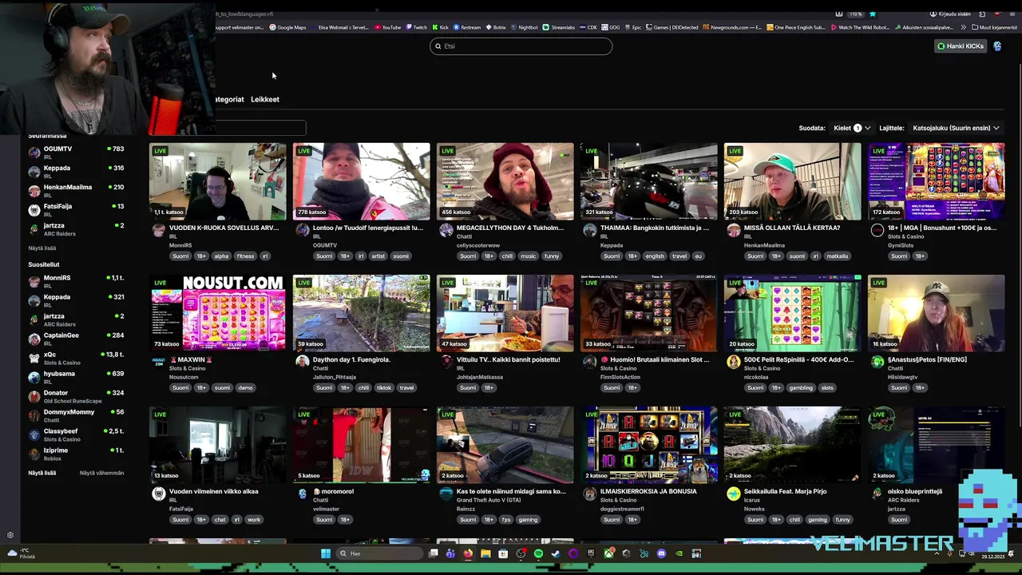Open CaptainGee in recommended sidebar
1022x575 pixels.
click(x=77, y=339)
